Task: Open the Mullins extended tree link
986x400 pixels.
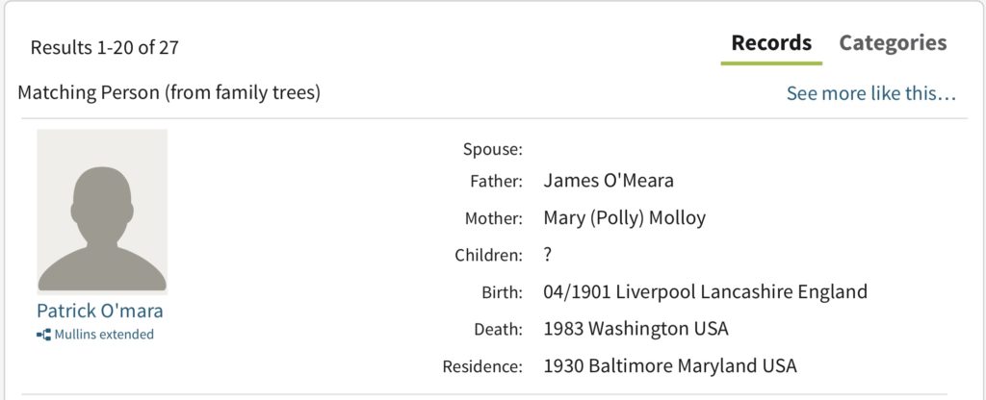Action: coord(104,335)
